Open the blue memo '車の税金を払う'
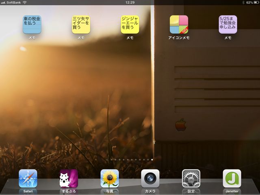260x195 pixels. (32, 24)
